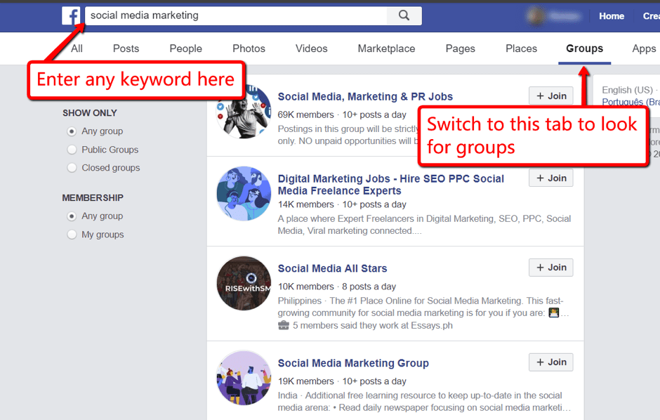Viewport: 660px width, 420px height.
Task: Switch to the Posts tab
Action: (x=126, y=48)
